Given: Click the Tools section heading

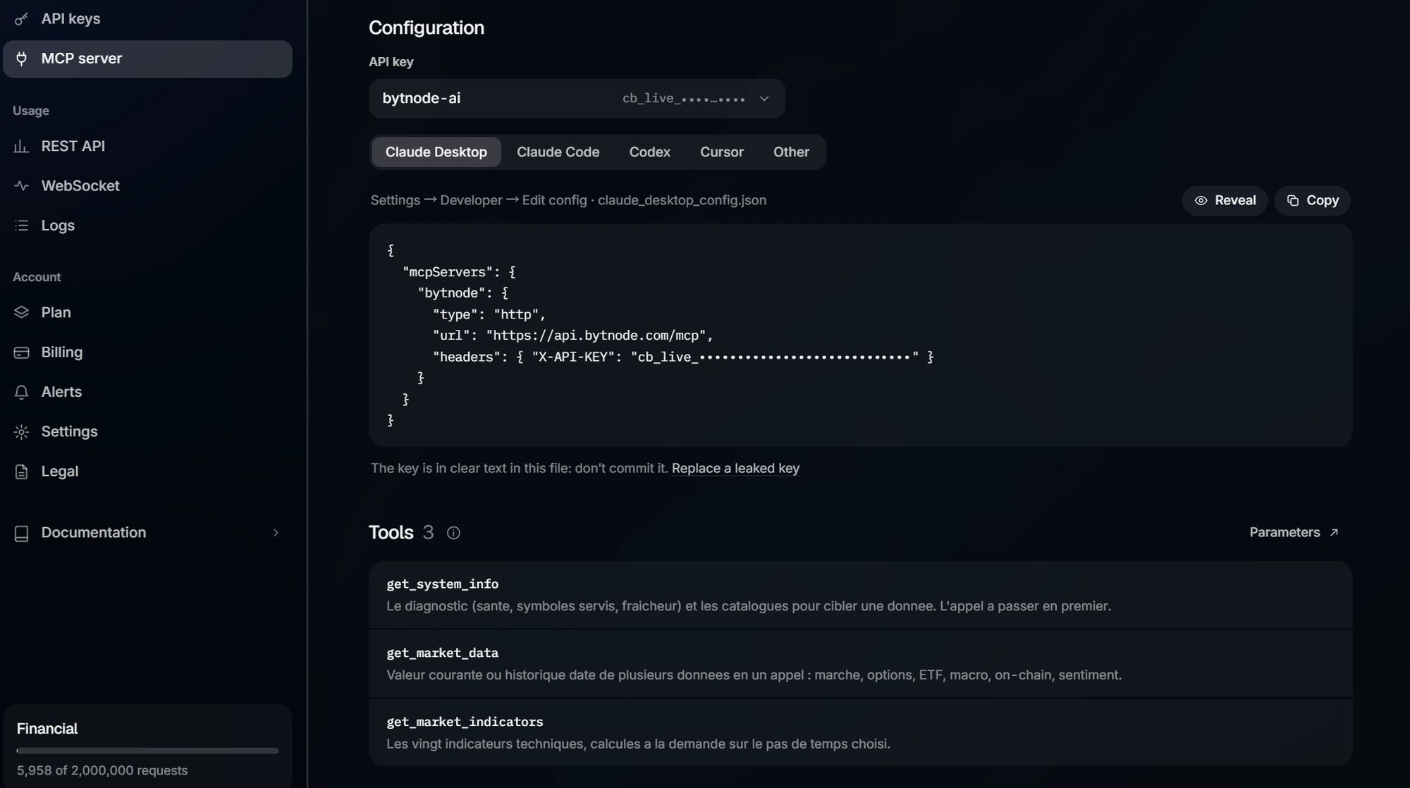Looking at the screenshot, I should (x=391, y=533).
